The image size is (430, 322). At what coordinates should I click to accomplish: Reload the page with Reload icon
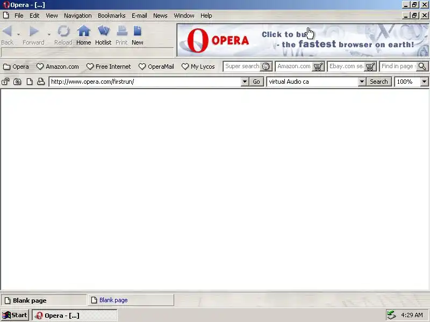(63, 31)
